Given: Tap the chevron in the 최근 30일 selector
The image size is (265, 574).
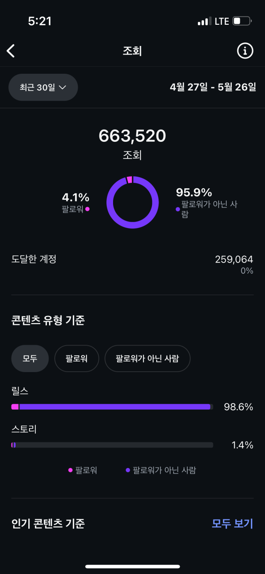Looking at the screenshot, I should (x=62, y=87).
